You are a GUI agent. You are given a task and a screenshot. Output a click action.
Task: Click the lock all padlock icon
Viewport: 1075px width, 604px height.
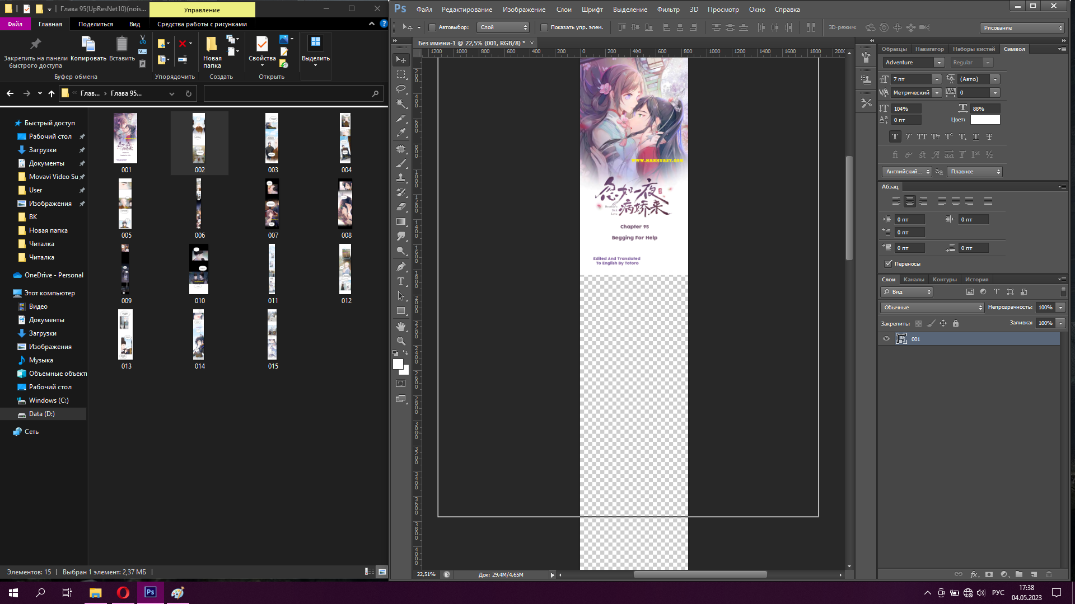coord(956,323)
